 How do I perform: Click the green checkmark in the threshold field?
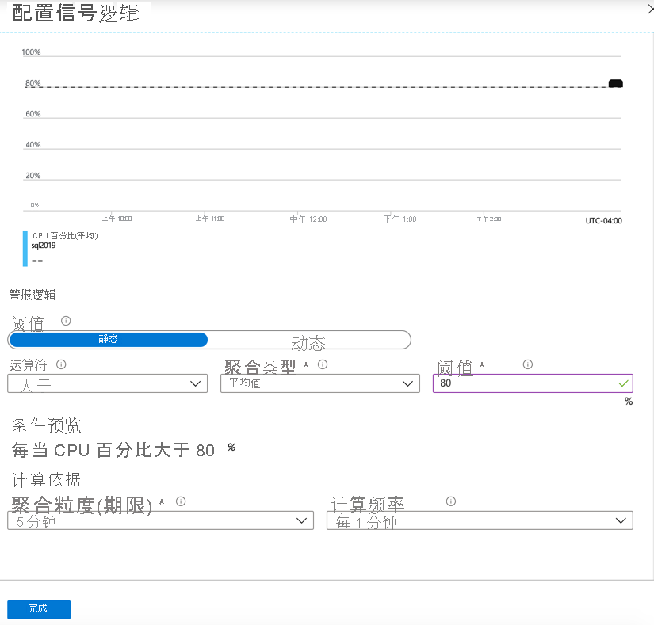point(623,383)
